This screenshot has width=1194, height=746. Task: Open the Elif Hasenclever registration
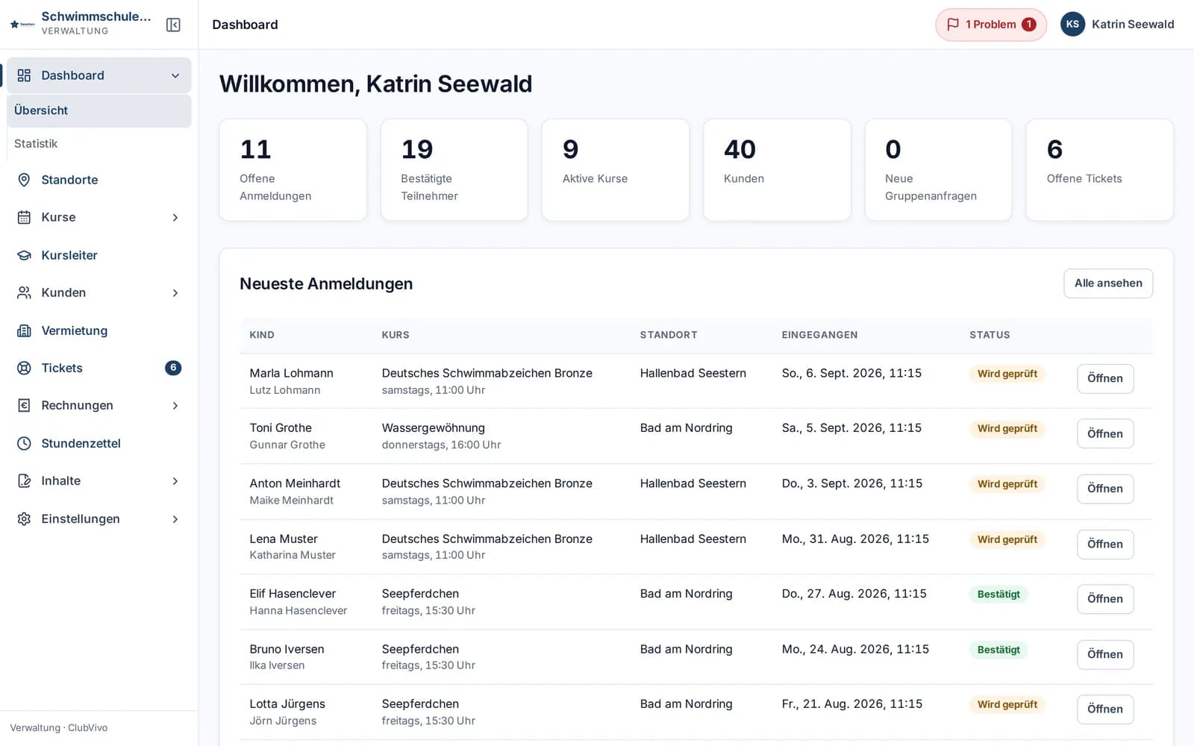pos(1105,599)
